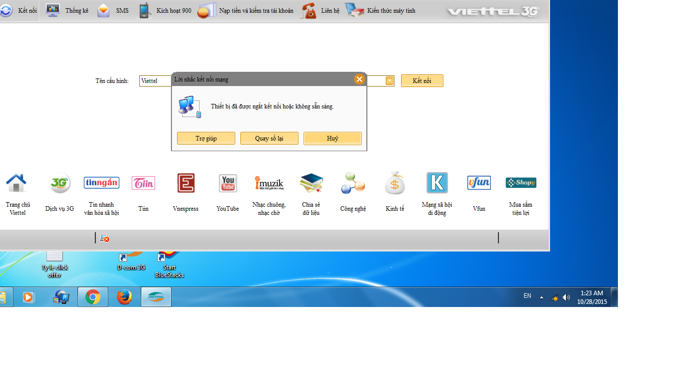Click the Viettel app taskbar button
The width and height of the screenshot is (697, 391).
pos(156,297)
